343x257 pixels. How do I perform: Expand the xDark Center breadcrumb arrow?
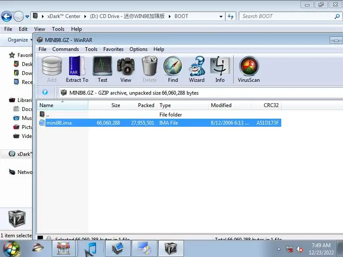point(85,16)
